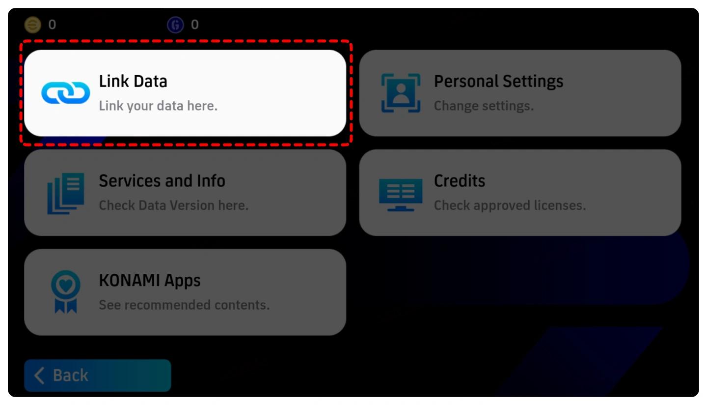Select Services and Info

(185, 193)
